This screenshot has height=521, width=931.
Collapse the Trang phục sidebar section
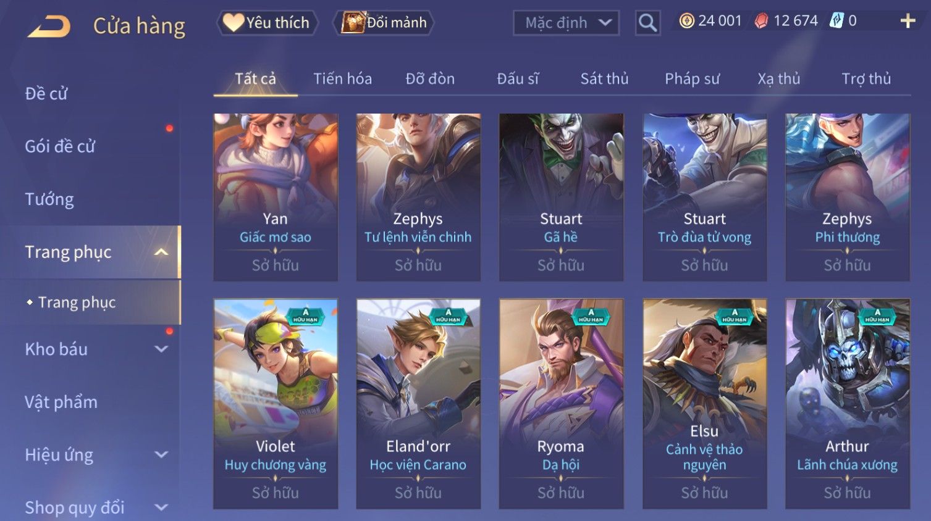pos(161,252)
